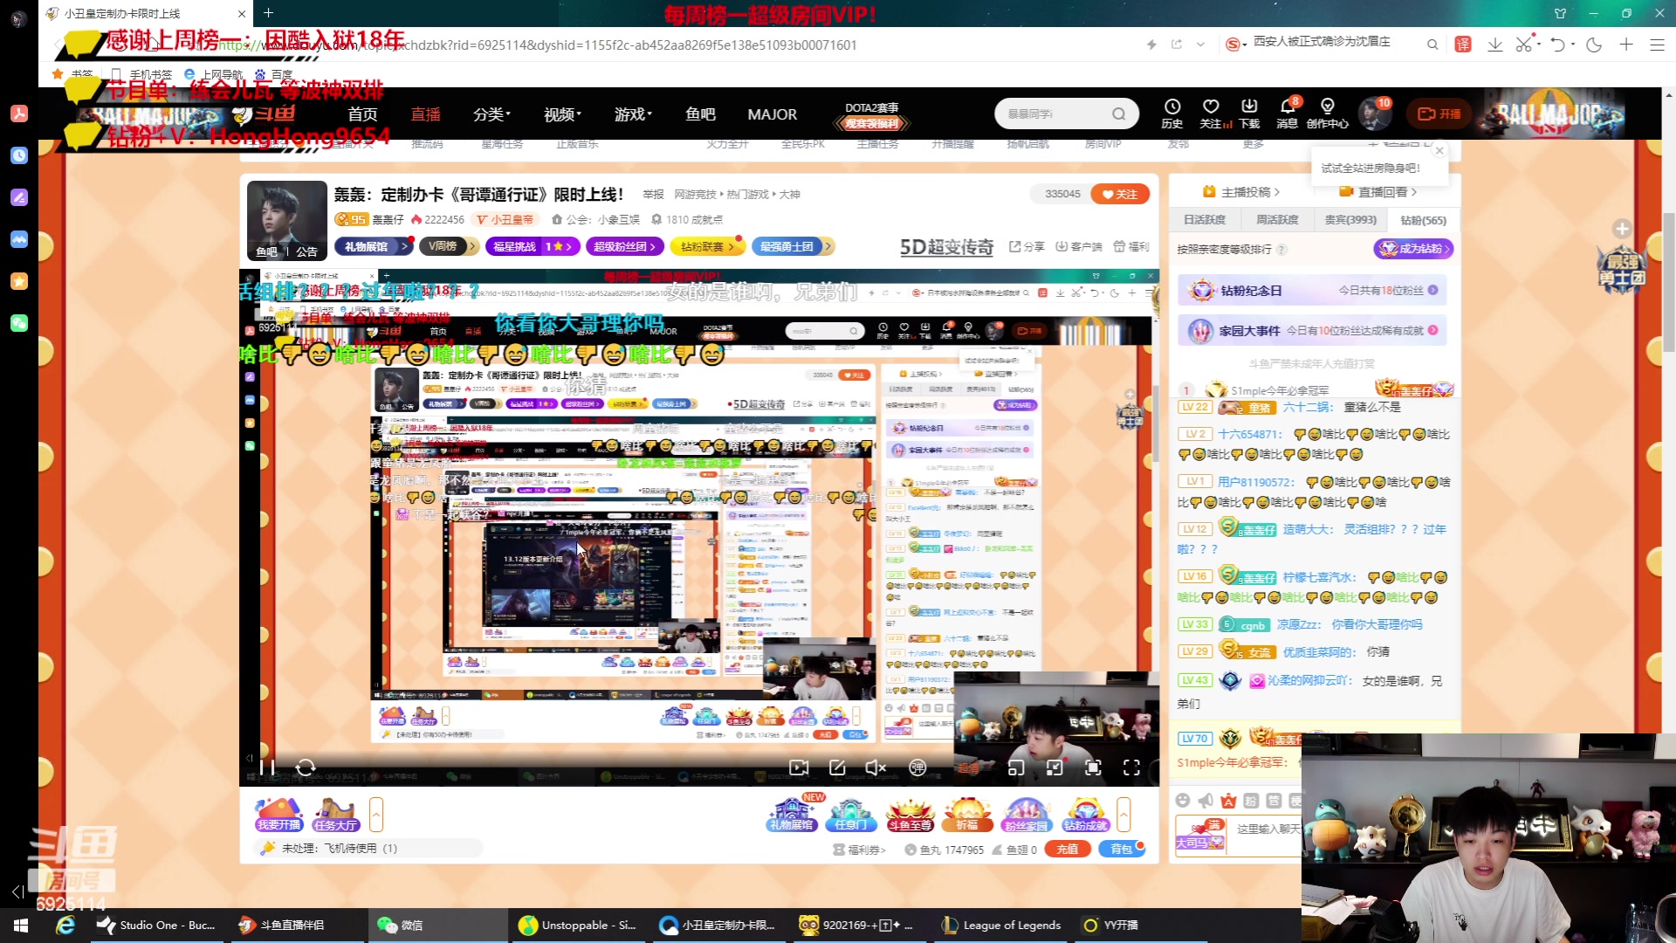Open the 粉丝家园 fan home icon

click(x=1026, y=814)
